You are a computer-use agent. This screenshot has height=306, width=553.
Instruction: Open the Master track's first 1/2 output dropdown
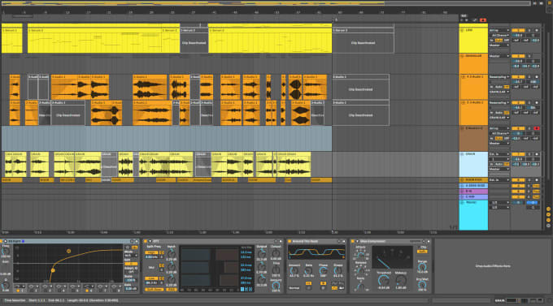[x=499, y=202]
